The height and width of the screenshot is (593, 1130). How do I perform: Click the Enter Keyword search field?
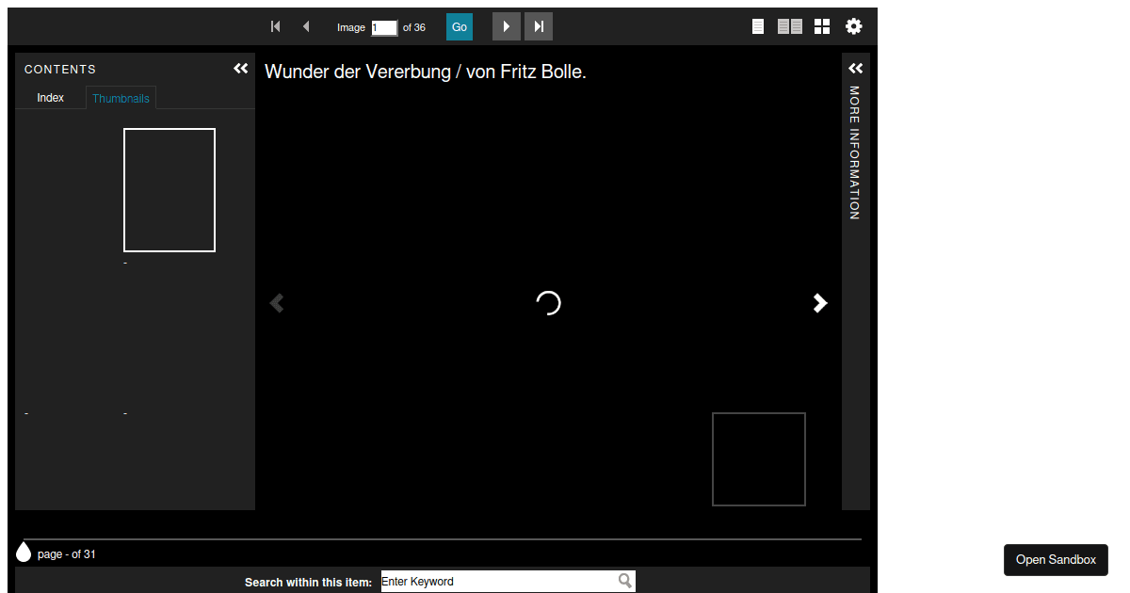499,580
